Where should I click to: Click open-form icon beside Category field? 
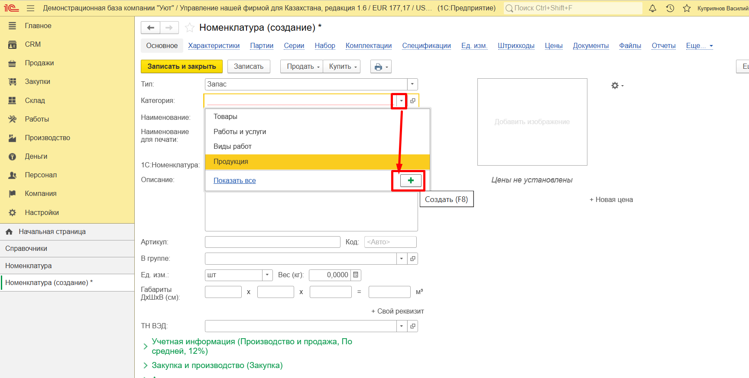tap(413, 101)
